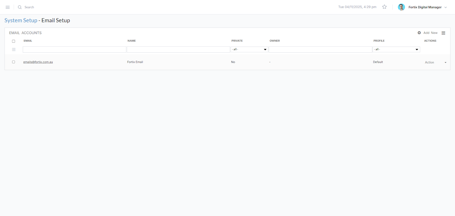
Task: Click the filter row lines icon
Action: click(x=14, y=49)
